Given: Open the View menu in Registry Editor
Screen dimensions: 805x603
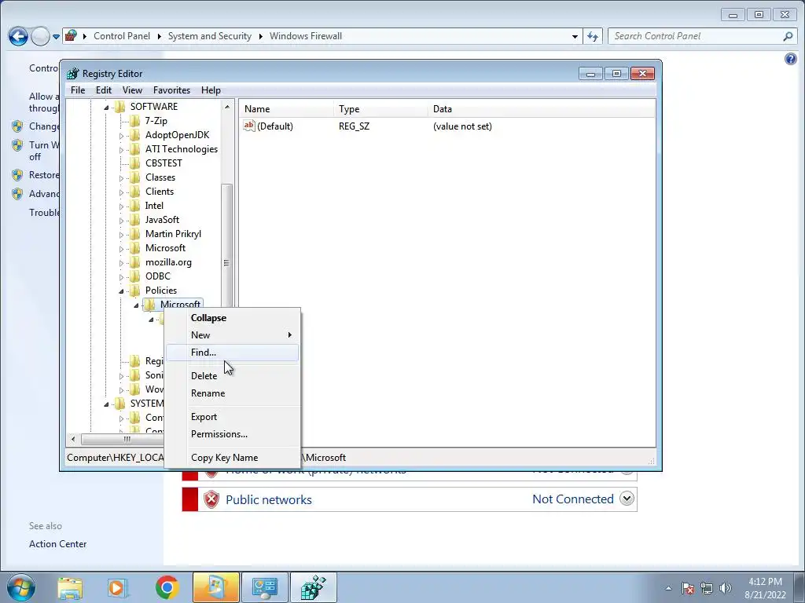Looking at the screenshot, I should (x=132, y=90).
